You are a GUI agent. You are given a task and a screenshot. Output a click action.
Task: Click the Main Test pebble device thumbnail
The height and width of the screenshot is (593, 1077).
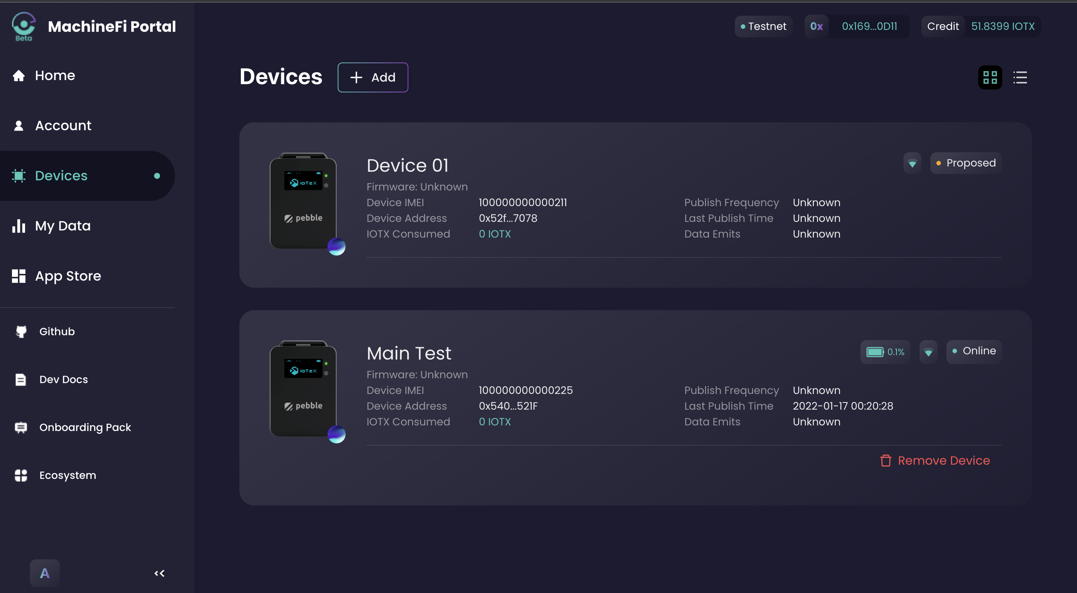(x=304, y=389)
